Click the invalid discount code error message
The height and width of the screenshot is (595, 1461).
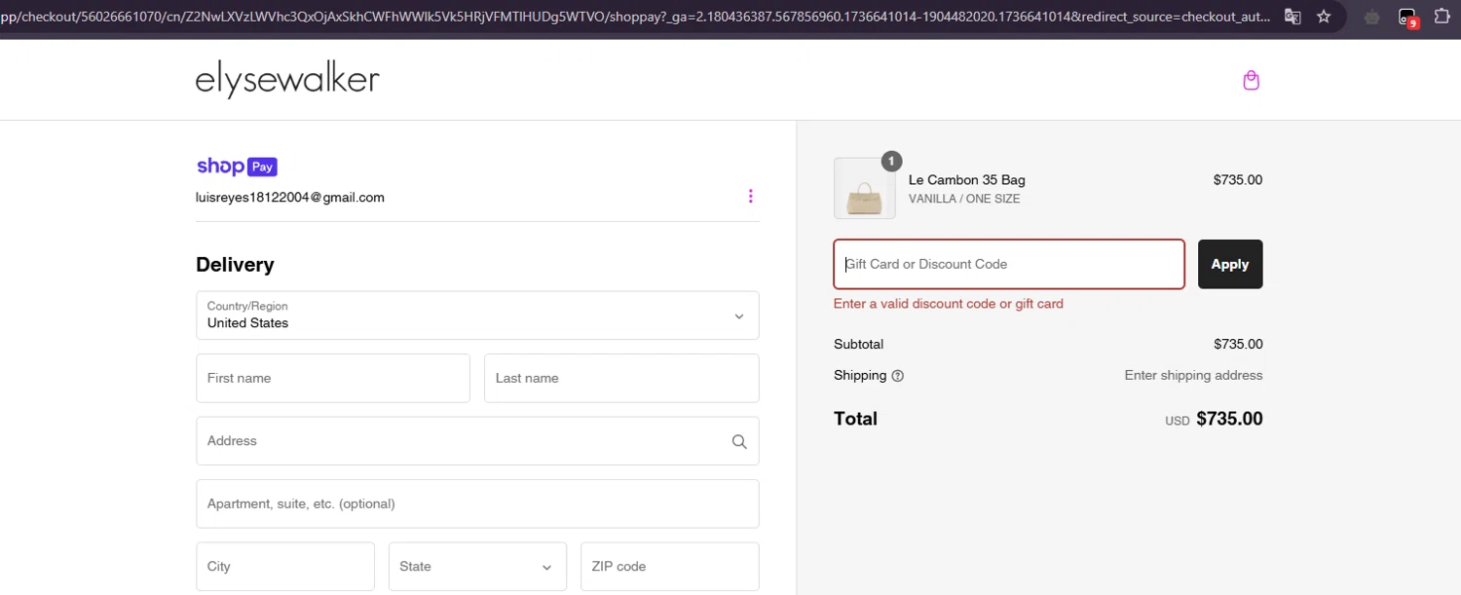coord(949,304)
